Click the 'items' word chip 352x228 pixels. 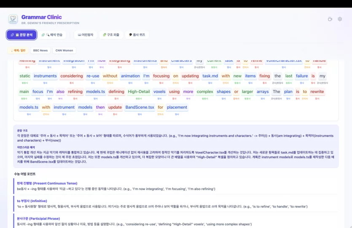250,76
